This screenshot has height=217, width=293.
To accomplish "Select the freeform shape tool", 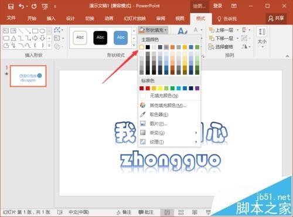I will [6, 45].
